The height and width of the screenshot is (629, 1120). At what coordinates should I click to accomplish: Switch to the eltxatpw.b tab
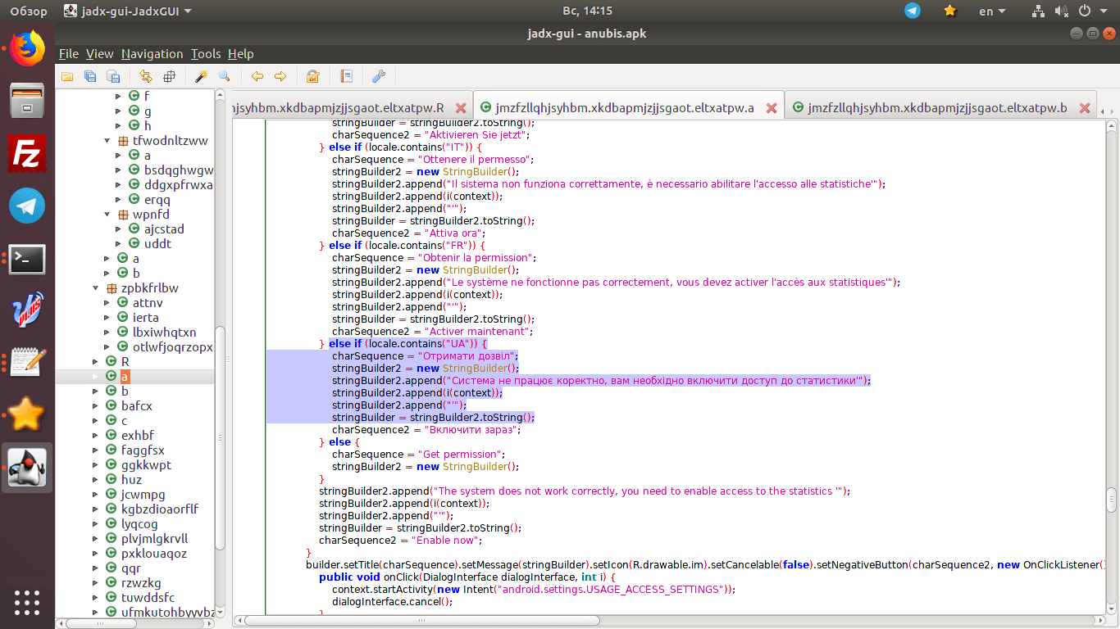(936, 108)
